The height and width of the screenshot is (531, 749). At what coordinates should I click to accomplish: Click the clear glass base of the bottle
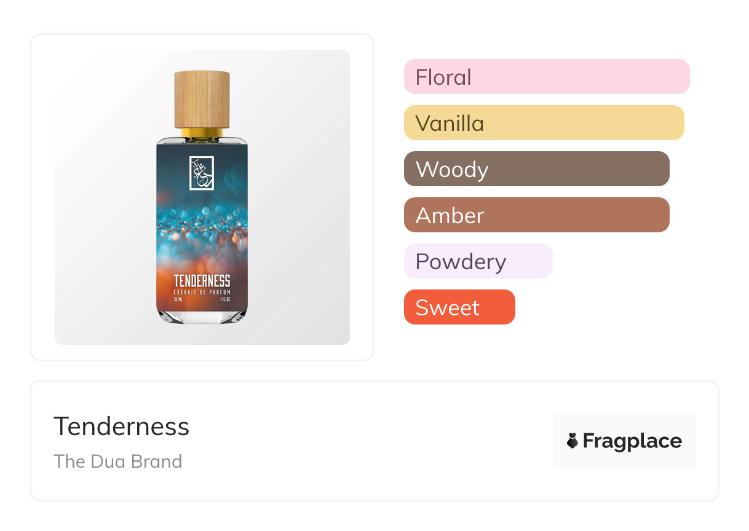202,317
